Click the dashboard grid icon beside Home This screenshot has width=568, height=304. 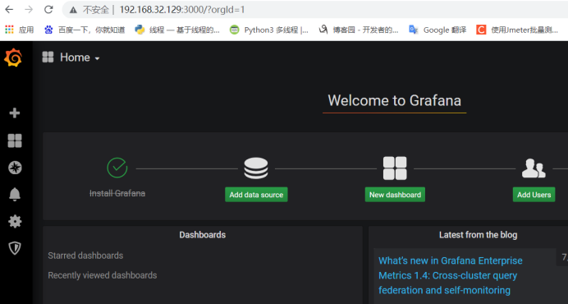48,57
